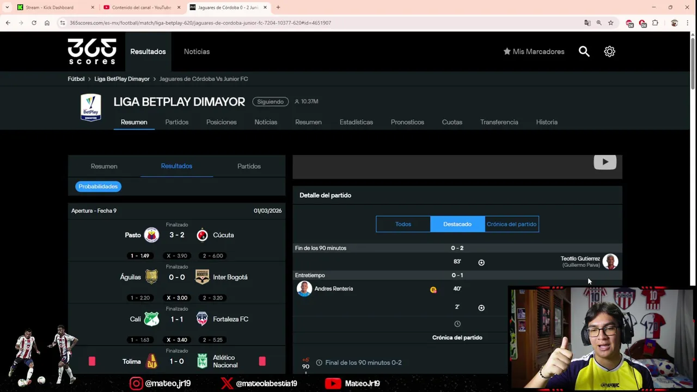Open browser extensions puzzle icon
Viewport: 697px width, 392px height.
coord(655,23)
